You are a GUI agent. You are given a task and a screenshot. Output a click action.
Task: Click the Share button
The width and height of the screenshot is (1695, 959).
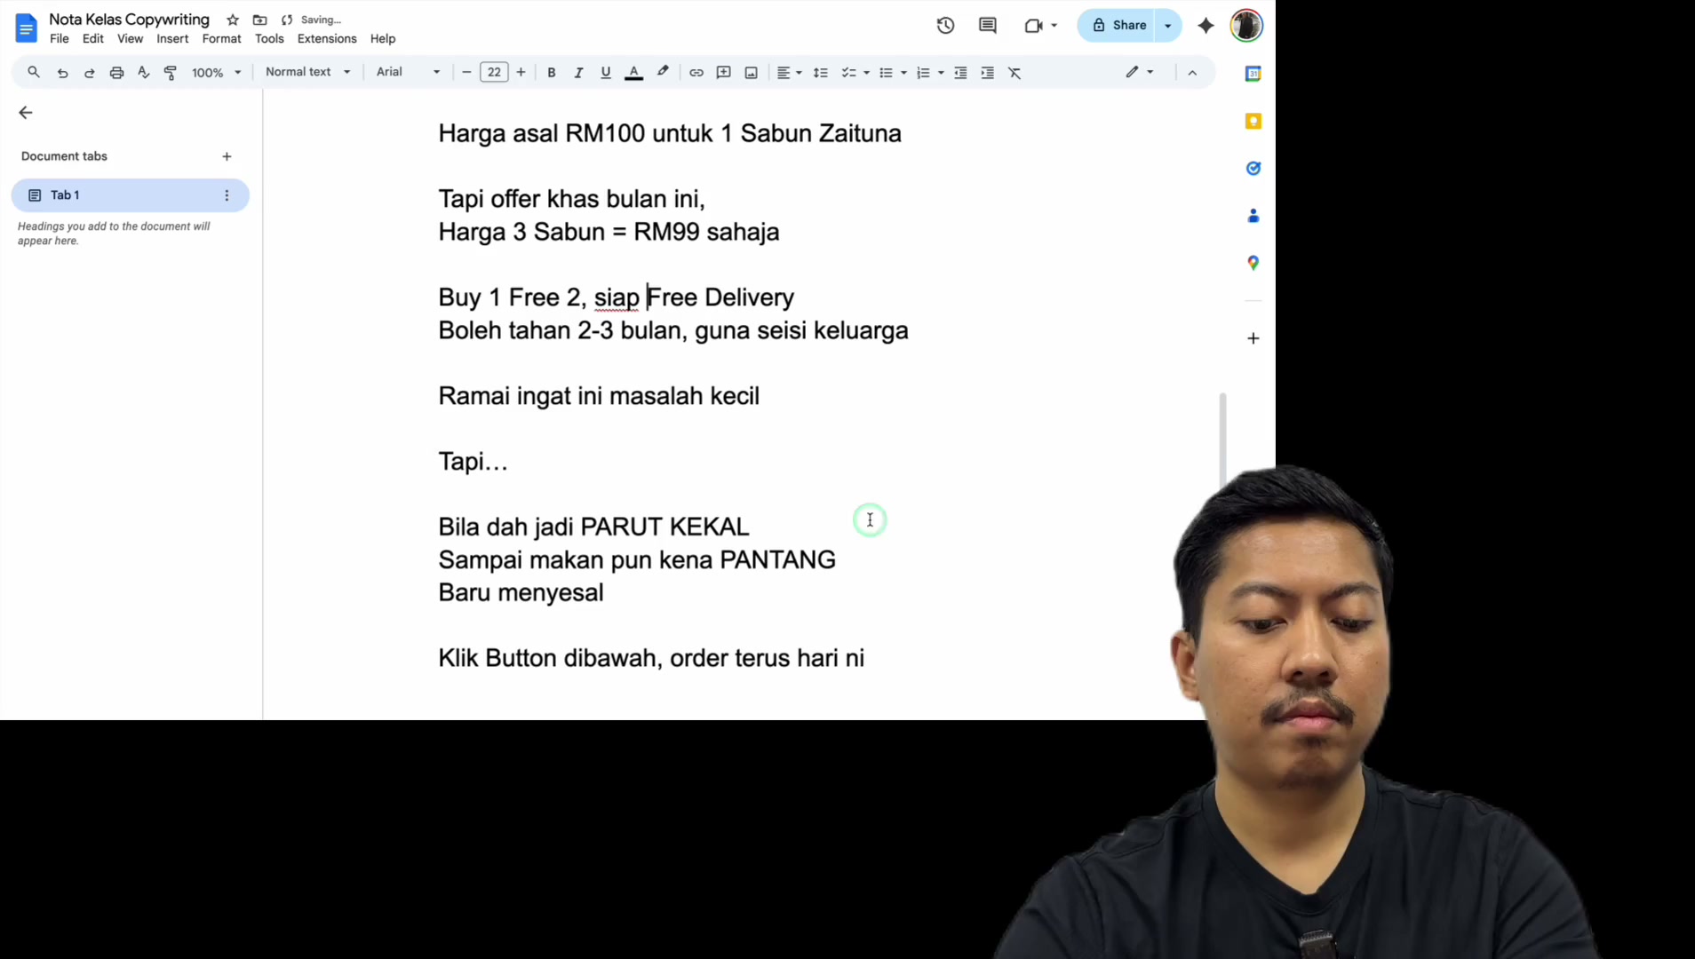(1118, 25)
